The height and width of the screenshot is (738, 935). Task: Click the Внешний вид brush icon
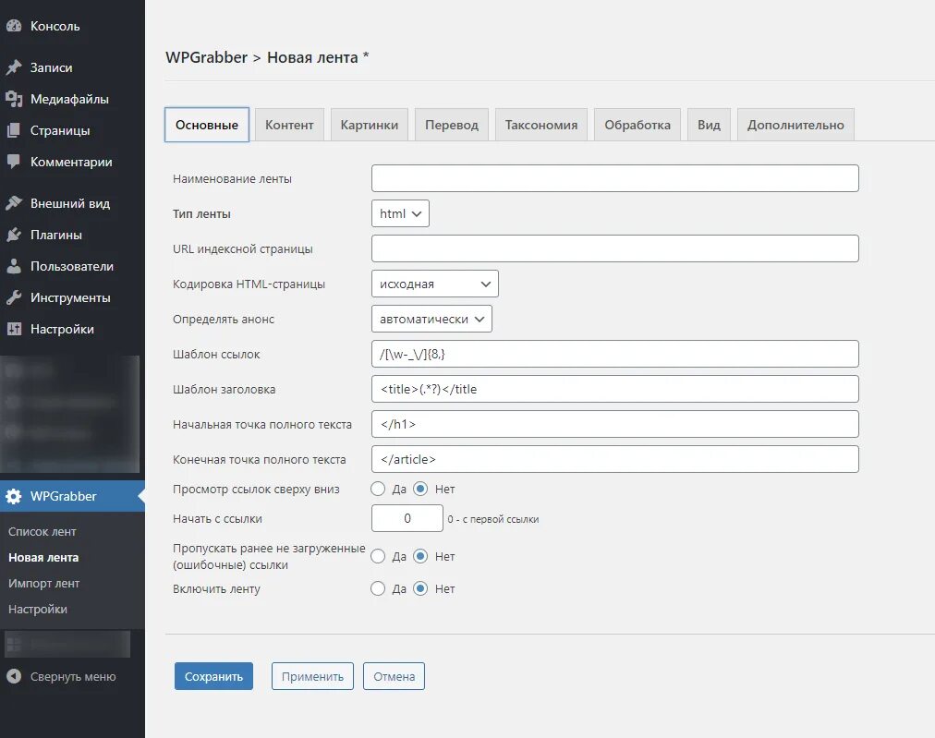click(x=14, y=203)
